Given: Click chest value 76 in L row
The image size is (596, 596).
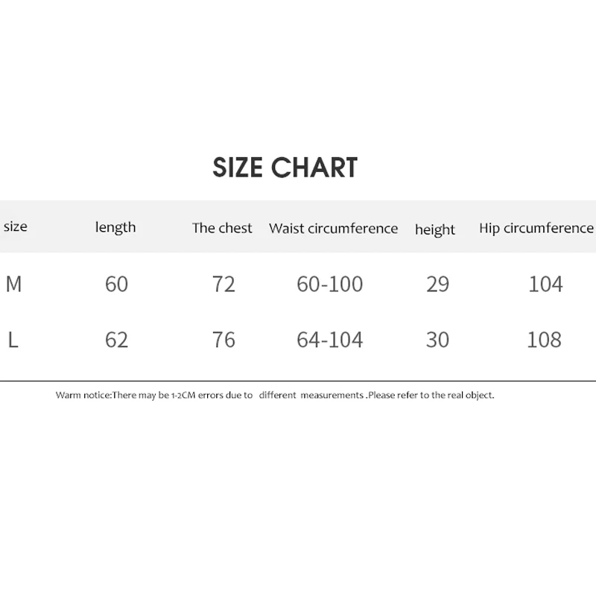Looking at the screenshot, I should coord(223,340).
